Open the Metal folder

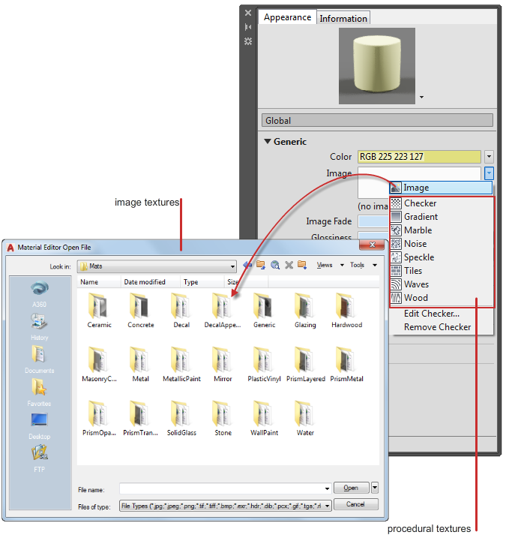[140, 365]
